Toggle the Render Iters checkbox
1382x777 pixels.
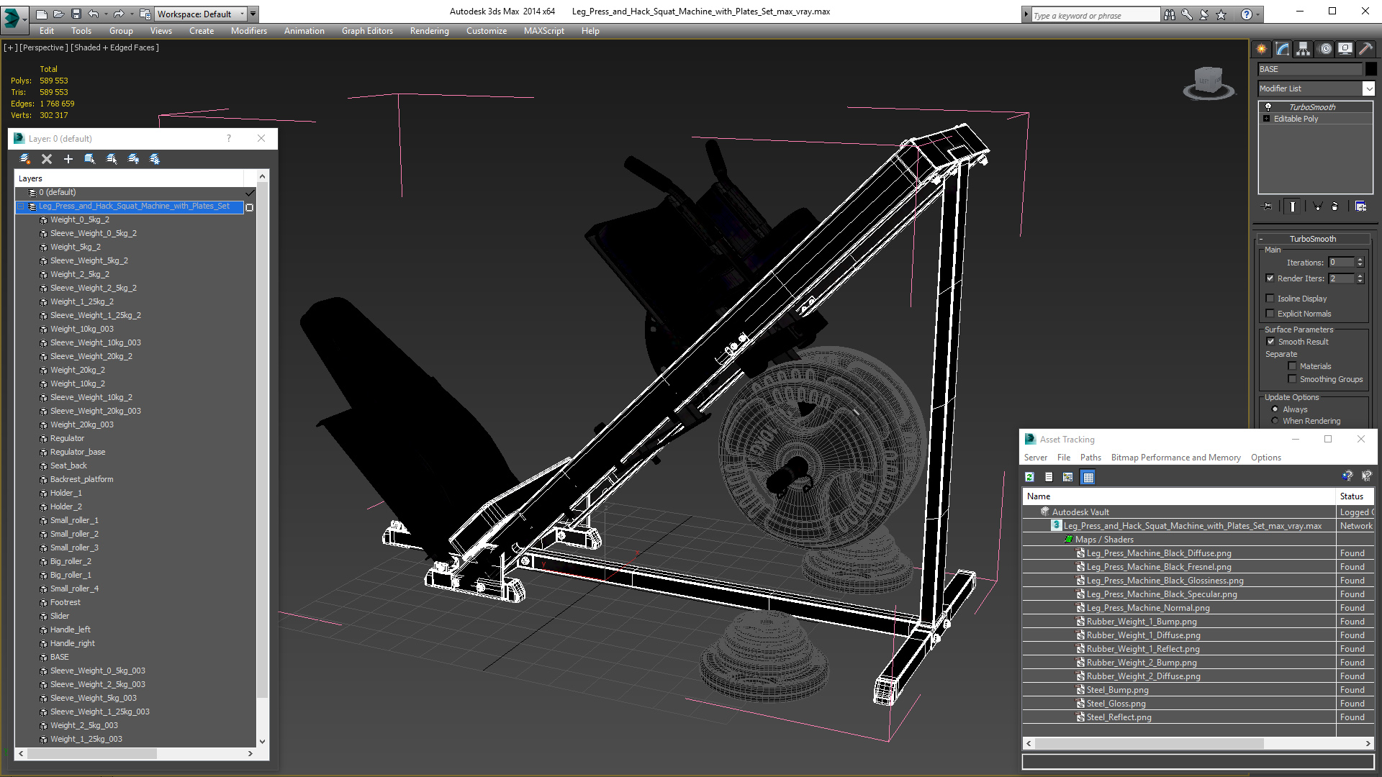pyautogui.click(x=1270, y=278)
